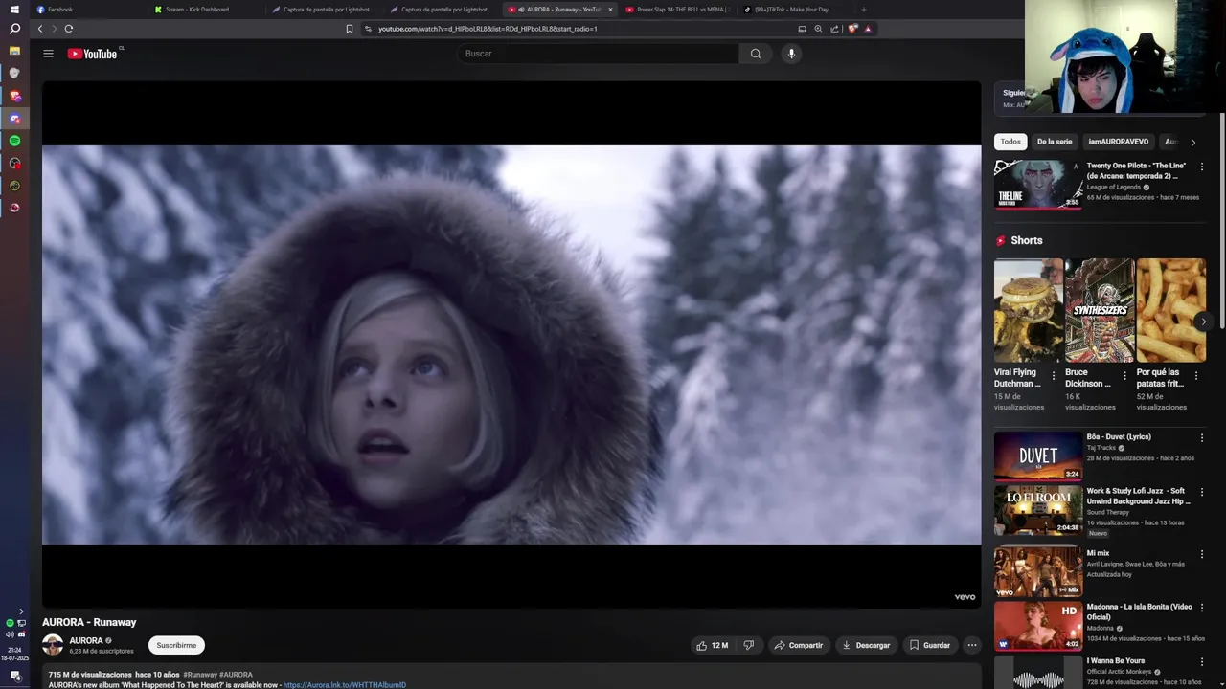Open the cast/media device icon in the address bar
This screenshot has height=689, width=1226.
(x=802, y=29)
